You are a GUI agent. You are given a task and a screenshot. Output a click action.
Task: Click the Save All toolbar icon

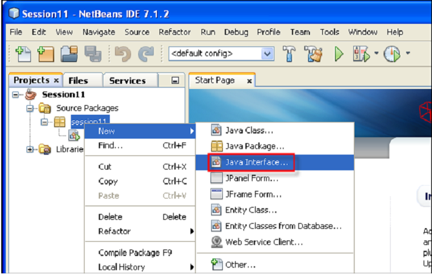pos(93,54)
